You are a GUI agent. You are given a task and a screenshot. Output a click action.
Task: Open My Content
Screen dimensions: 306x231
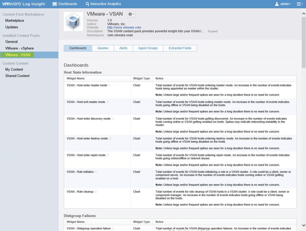coord(14,69)
